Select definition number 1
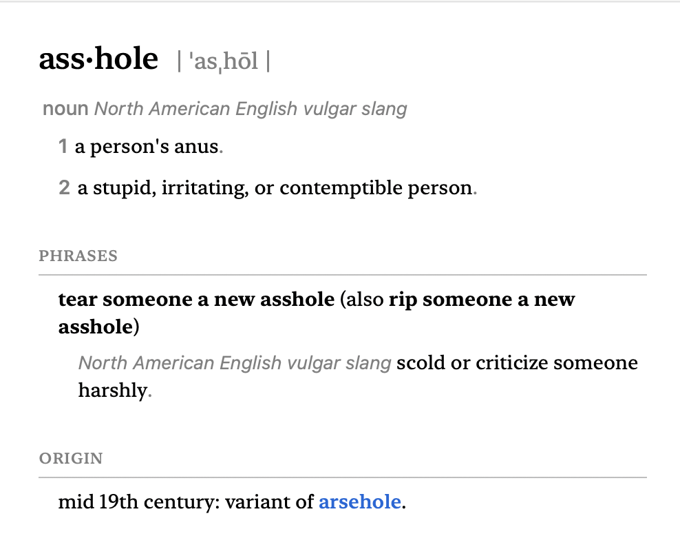Viewport: 680px width, 536px height. [63, 146]
